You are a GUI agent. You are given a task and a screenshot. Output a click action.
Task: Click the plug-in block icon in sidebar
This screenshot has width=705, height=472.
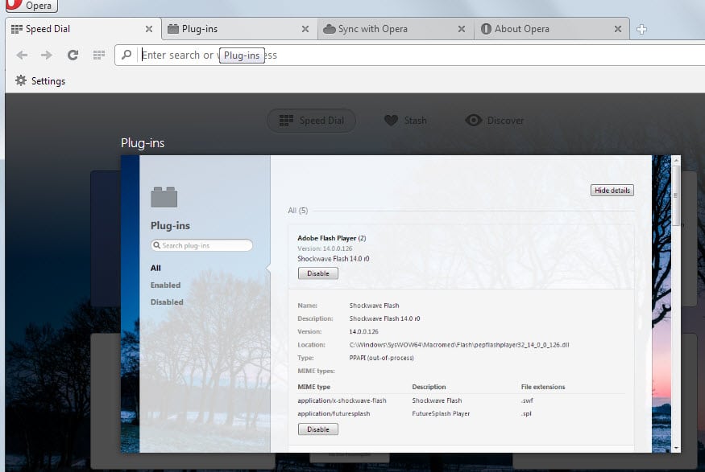point(164,197)
